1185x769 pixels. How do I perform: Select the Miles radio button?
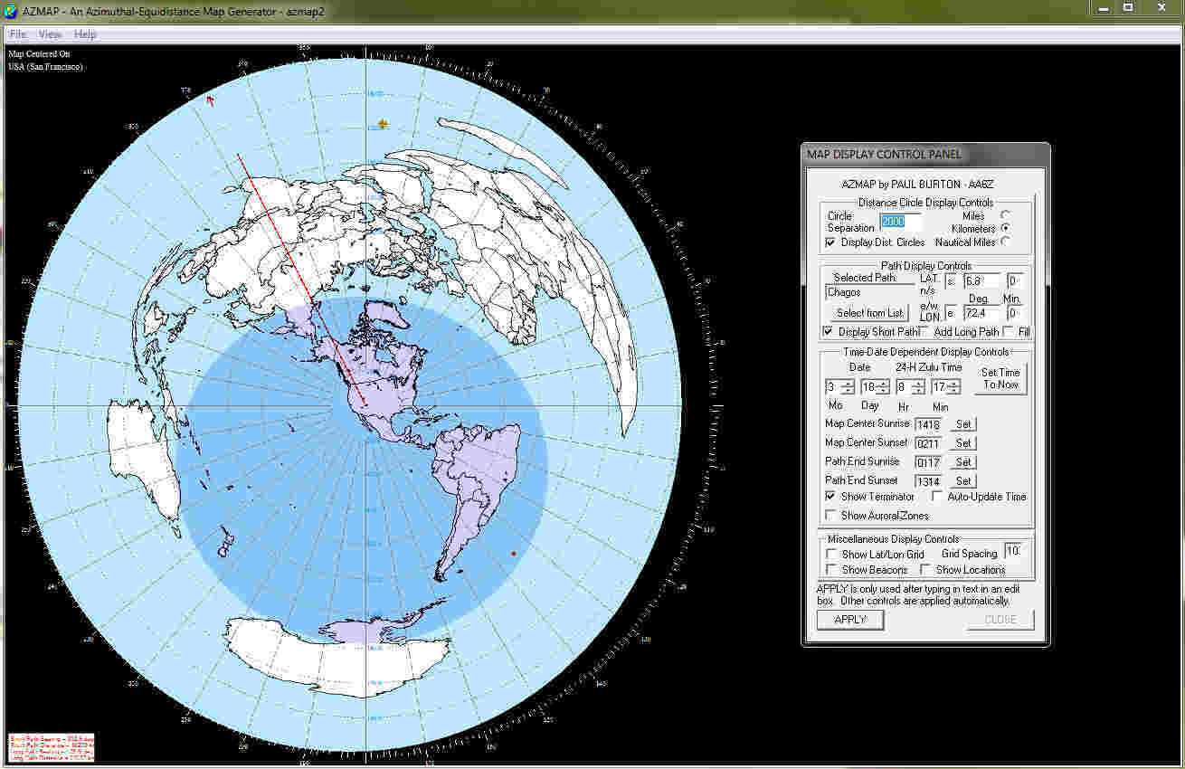coord(1005,215)
